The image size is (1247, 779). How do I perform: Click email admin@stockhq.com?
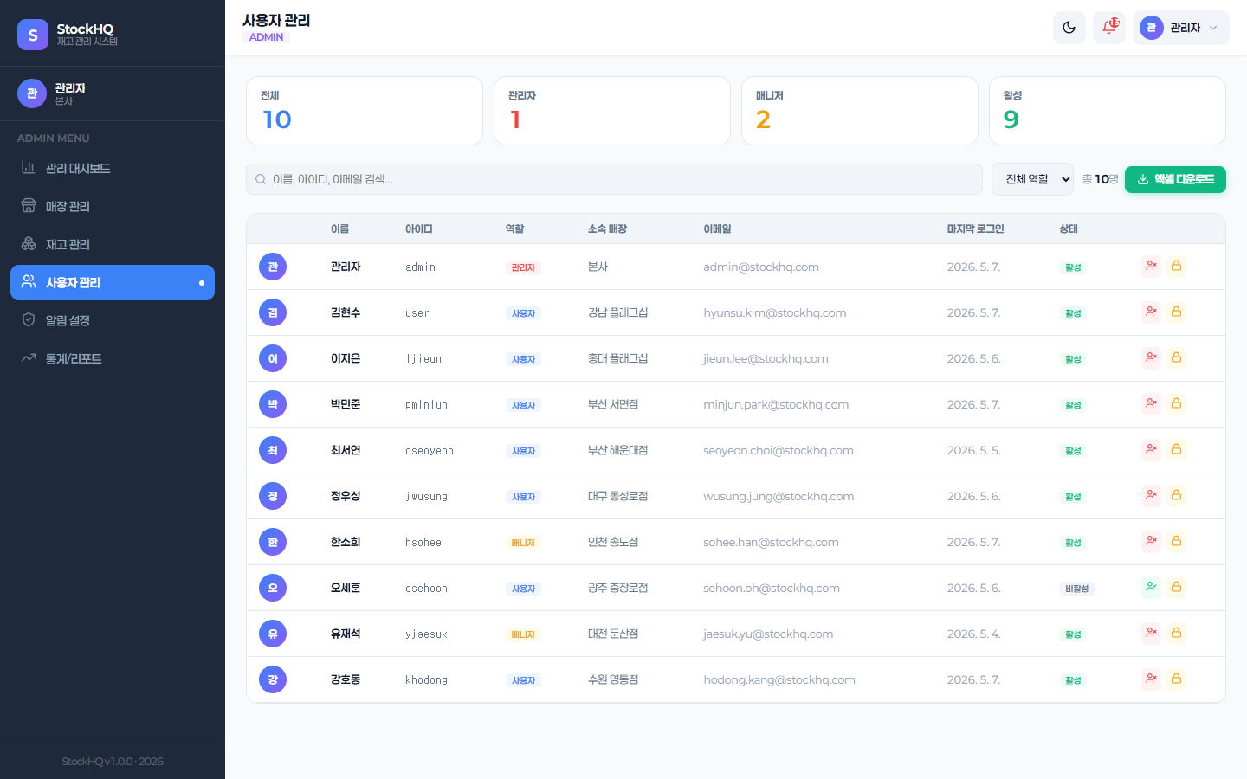point(761,267)
